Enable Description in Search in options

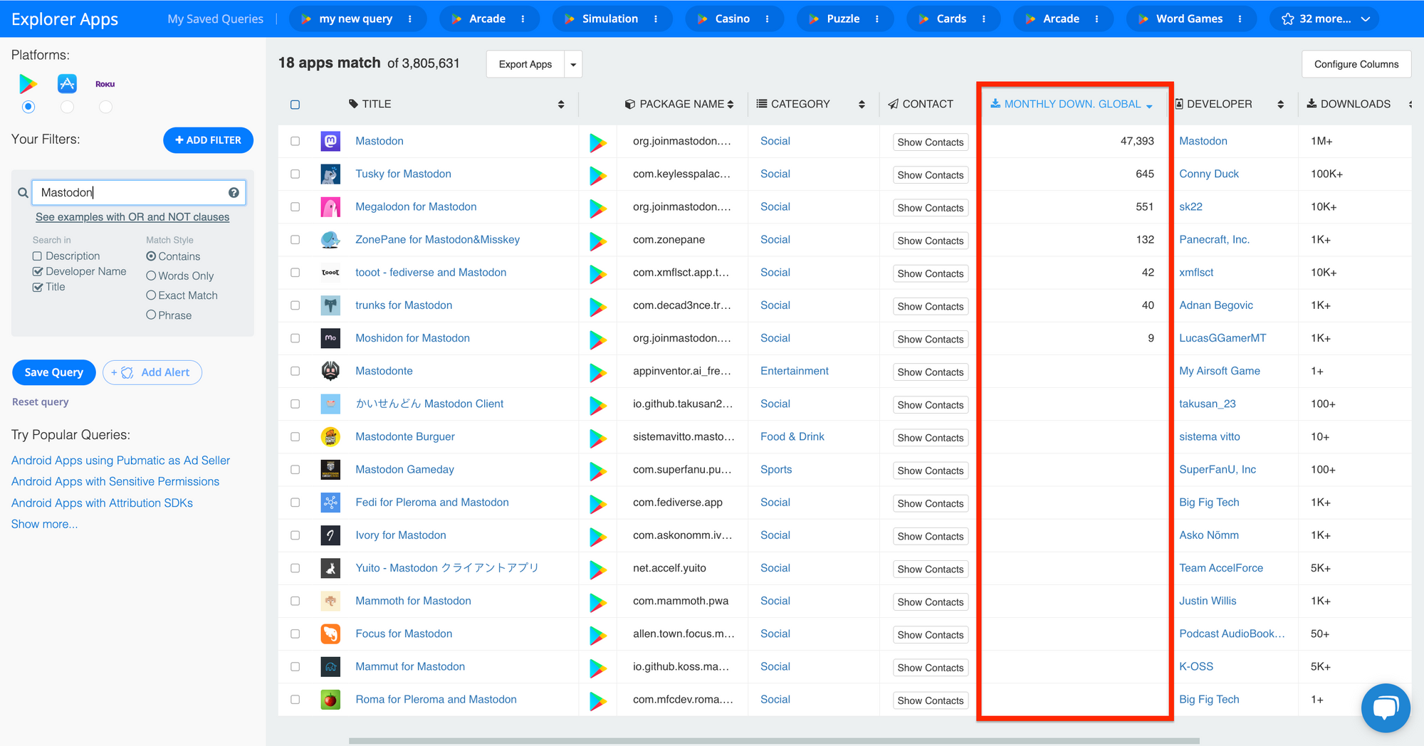(x=37, y=256)
